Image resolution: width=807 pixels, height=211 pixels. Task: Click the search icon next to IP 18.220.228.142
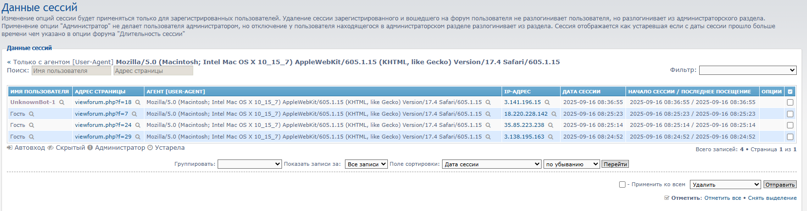pyautogui.click(x=554, y=114)
